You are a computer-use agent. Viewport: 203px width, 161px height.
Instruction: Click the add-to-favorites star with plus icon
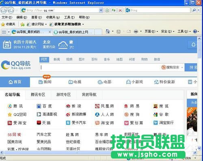click(x=22, y=24)
